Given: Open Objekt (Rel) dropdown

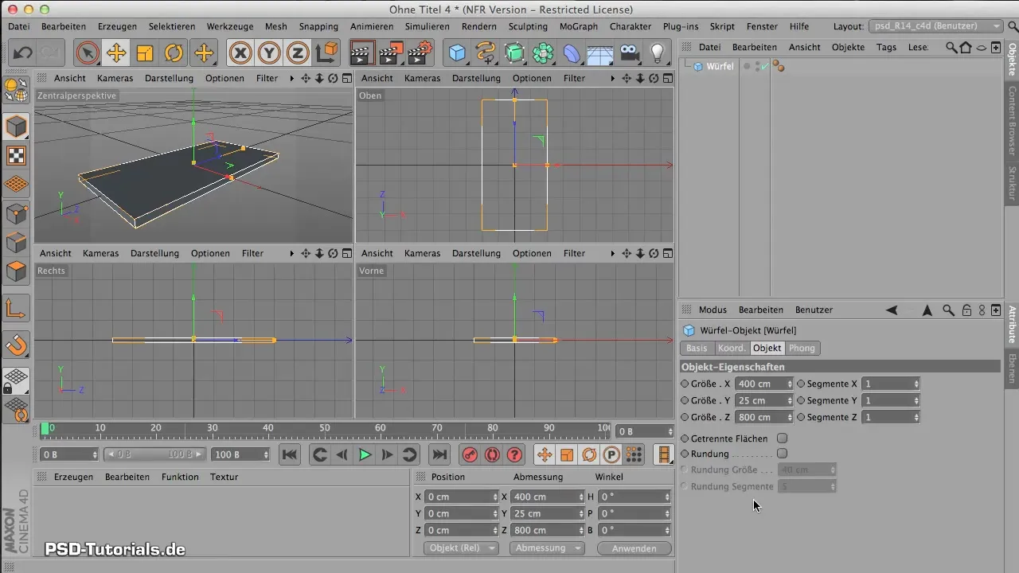Looking at the screenshot, I should (460, 548).
